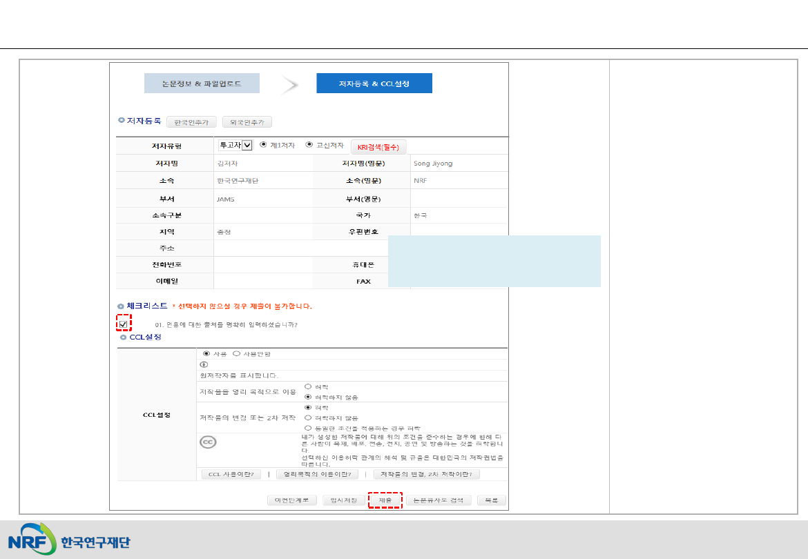Select the 제1저자 radio button
The width and height of the screenshot is (808, 559).
click(x=263, y=145)
